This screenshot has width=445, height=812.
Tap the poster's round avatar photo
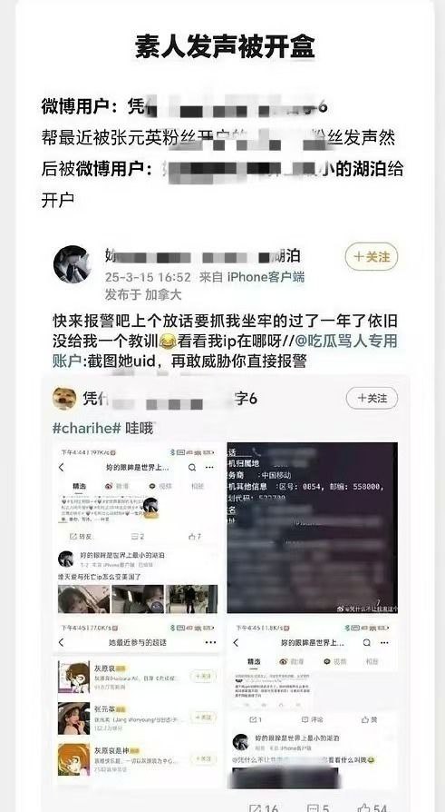click(x=73, y=264)
